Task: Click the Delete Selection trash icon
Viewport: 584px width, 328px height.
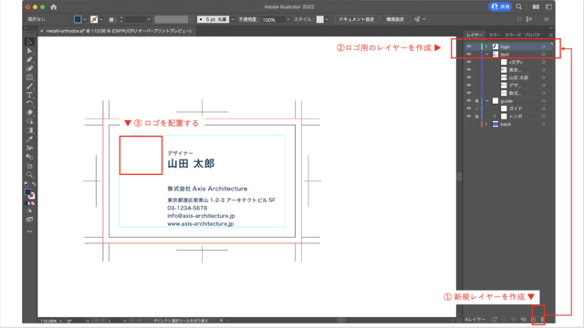Action: [542, 320]
